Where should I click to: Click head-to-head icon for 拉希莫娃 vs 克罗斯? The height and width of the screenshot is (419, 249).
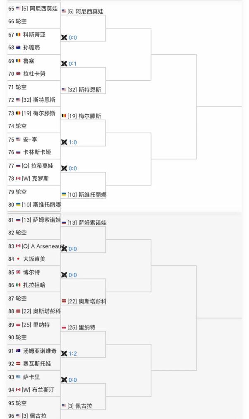(x=64, y=169)
